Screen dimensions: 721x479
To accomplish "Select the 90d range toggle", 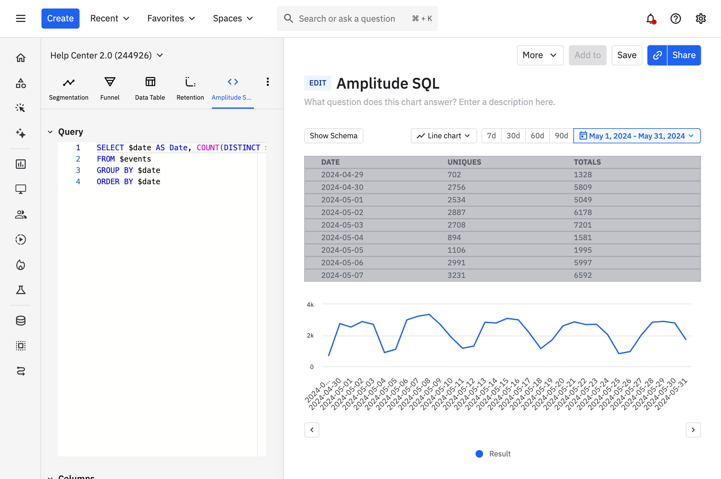I will pos(561,136).
